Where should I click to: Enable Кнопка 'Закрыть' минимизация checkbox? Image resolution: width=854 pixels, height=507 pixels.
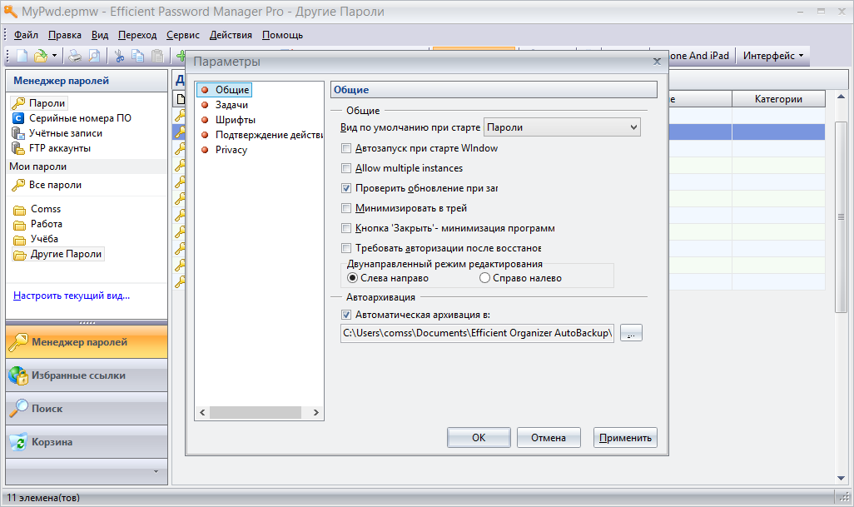coord(346,228)
